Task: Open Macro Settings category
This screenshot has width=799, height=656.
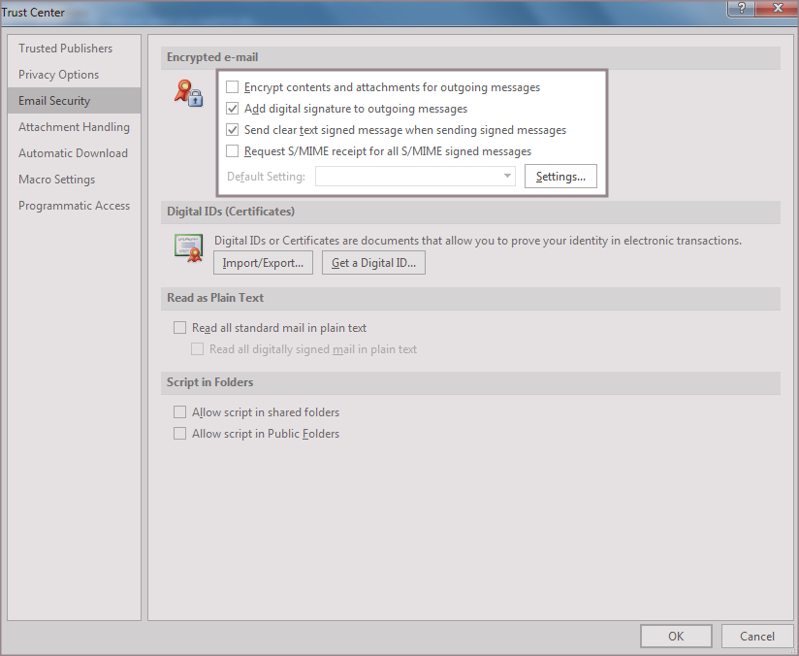Action: click(x=56, y=180)
